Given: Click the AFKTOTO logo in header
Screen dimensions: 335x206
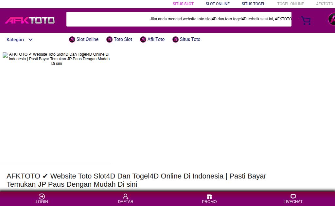Looking at the screenshot, I should pyautogui.click(x=30, y=20).
